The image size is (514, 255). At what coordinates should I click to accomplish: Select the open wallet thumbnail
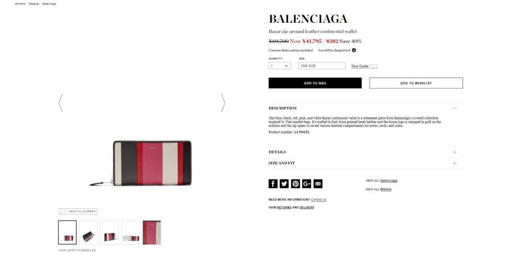(x=89, y=232)
